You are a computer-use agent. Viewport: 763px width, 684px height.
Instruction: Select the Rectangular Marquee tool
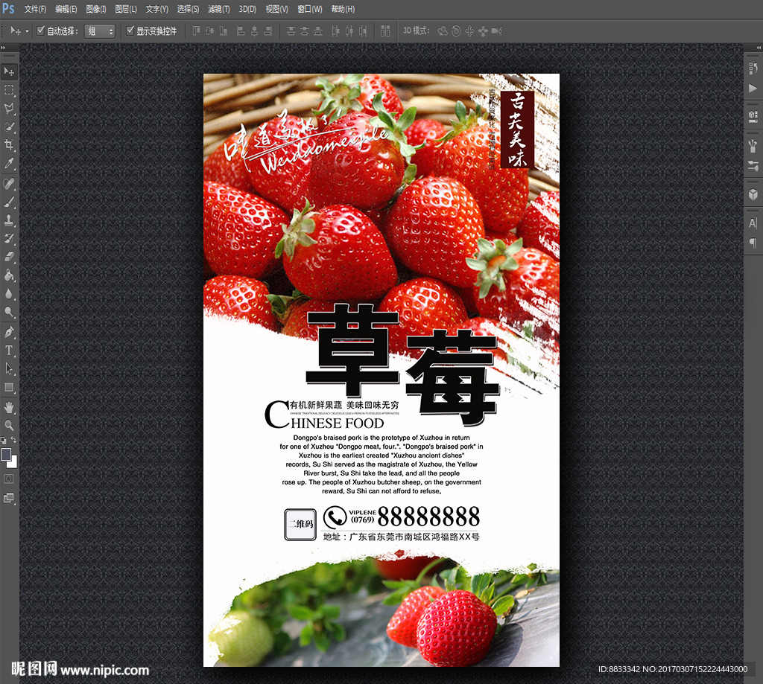pyautogui.click(x=9, y=90)
